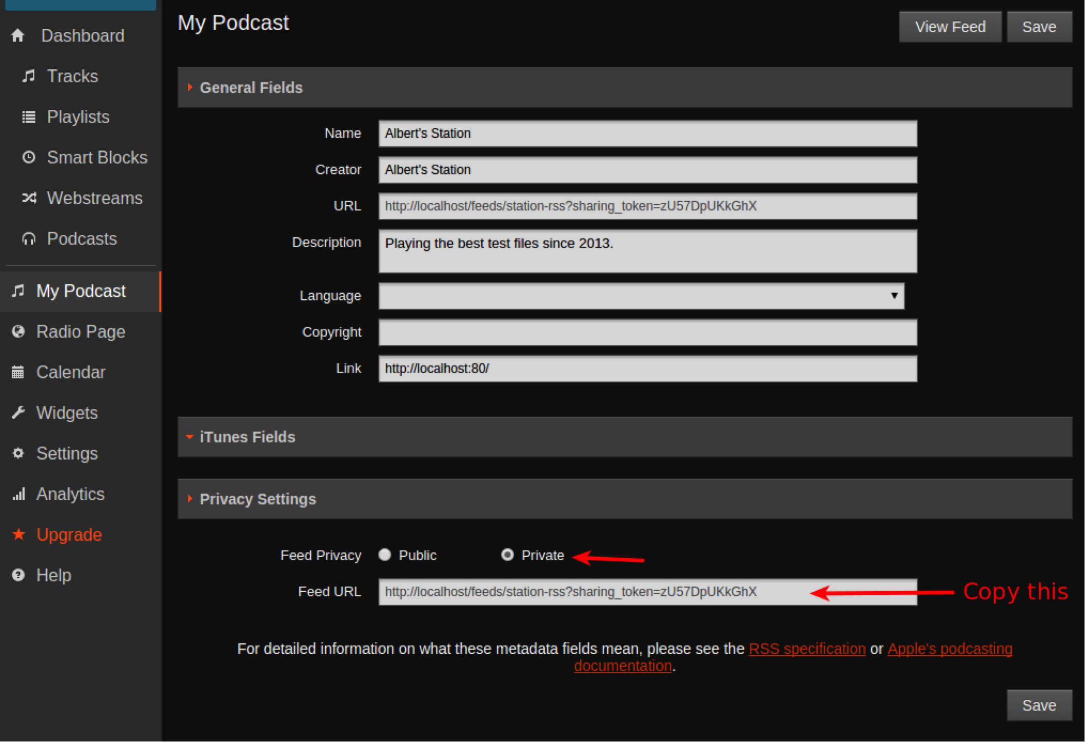Image resolution: width=1085 pixels, height=742 pixels.
Task: Open the Language dropdown
Action: coord(641,296)
